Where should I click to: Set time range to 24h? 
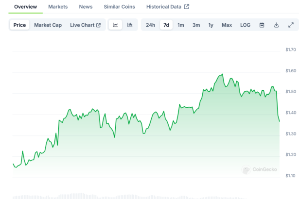point(150,25)
